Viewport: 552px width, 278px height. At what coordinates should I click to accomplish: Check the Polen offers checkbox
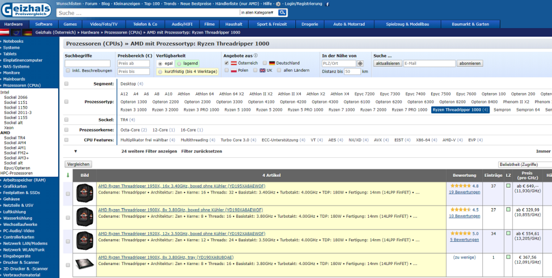(x=227, y=71)
